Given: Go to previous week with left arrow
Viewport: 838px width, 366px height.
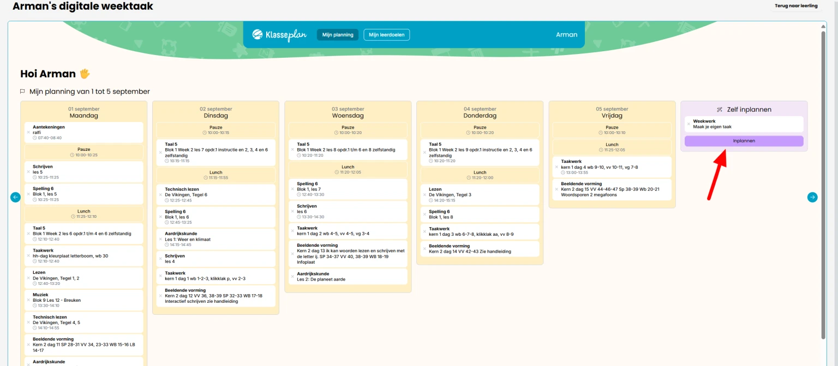Looking at the screenshot, I should click(x=16, y=197).
